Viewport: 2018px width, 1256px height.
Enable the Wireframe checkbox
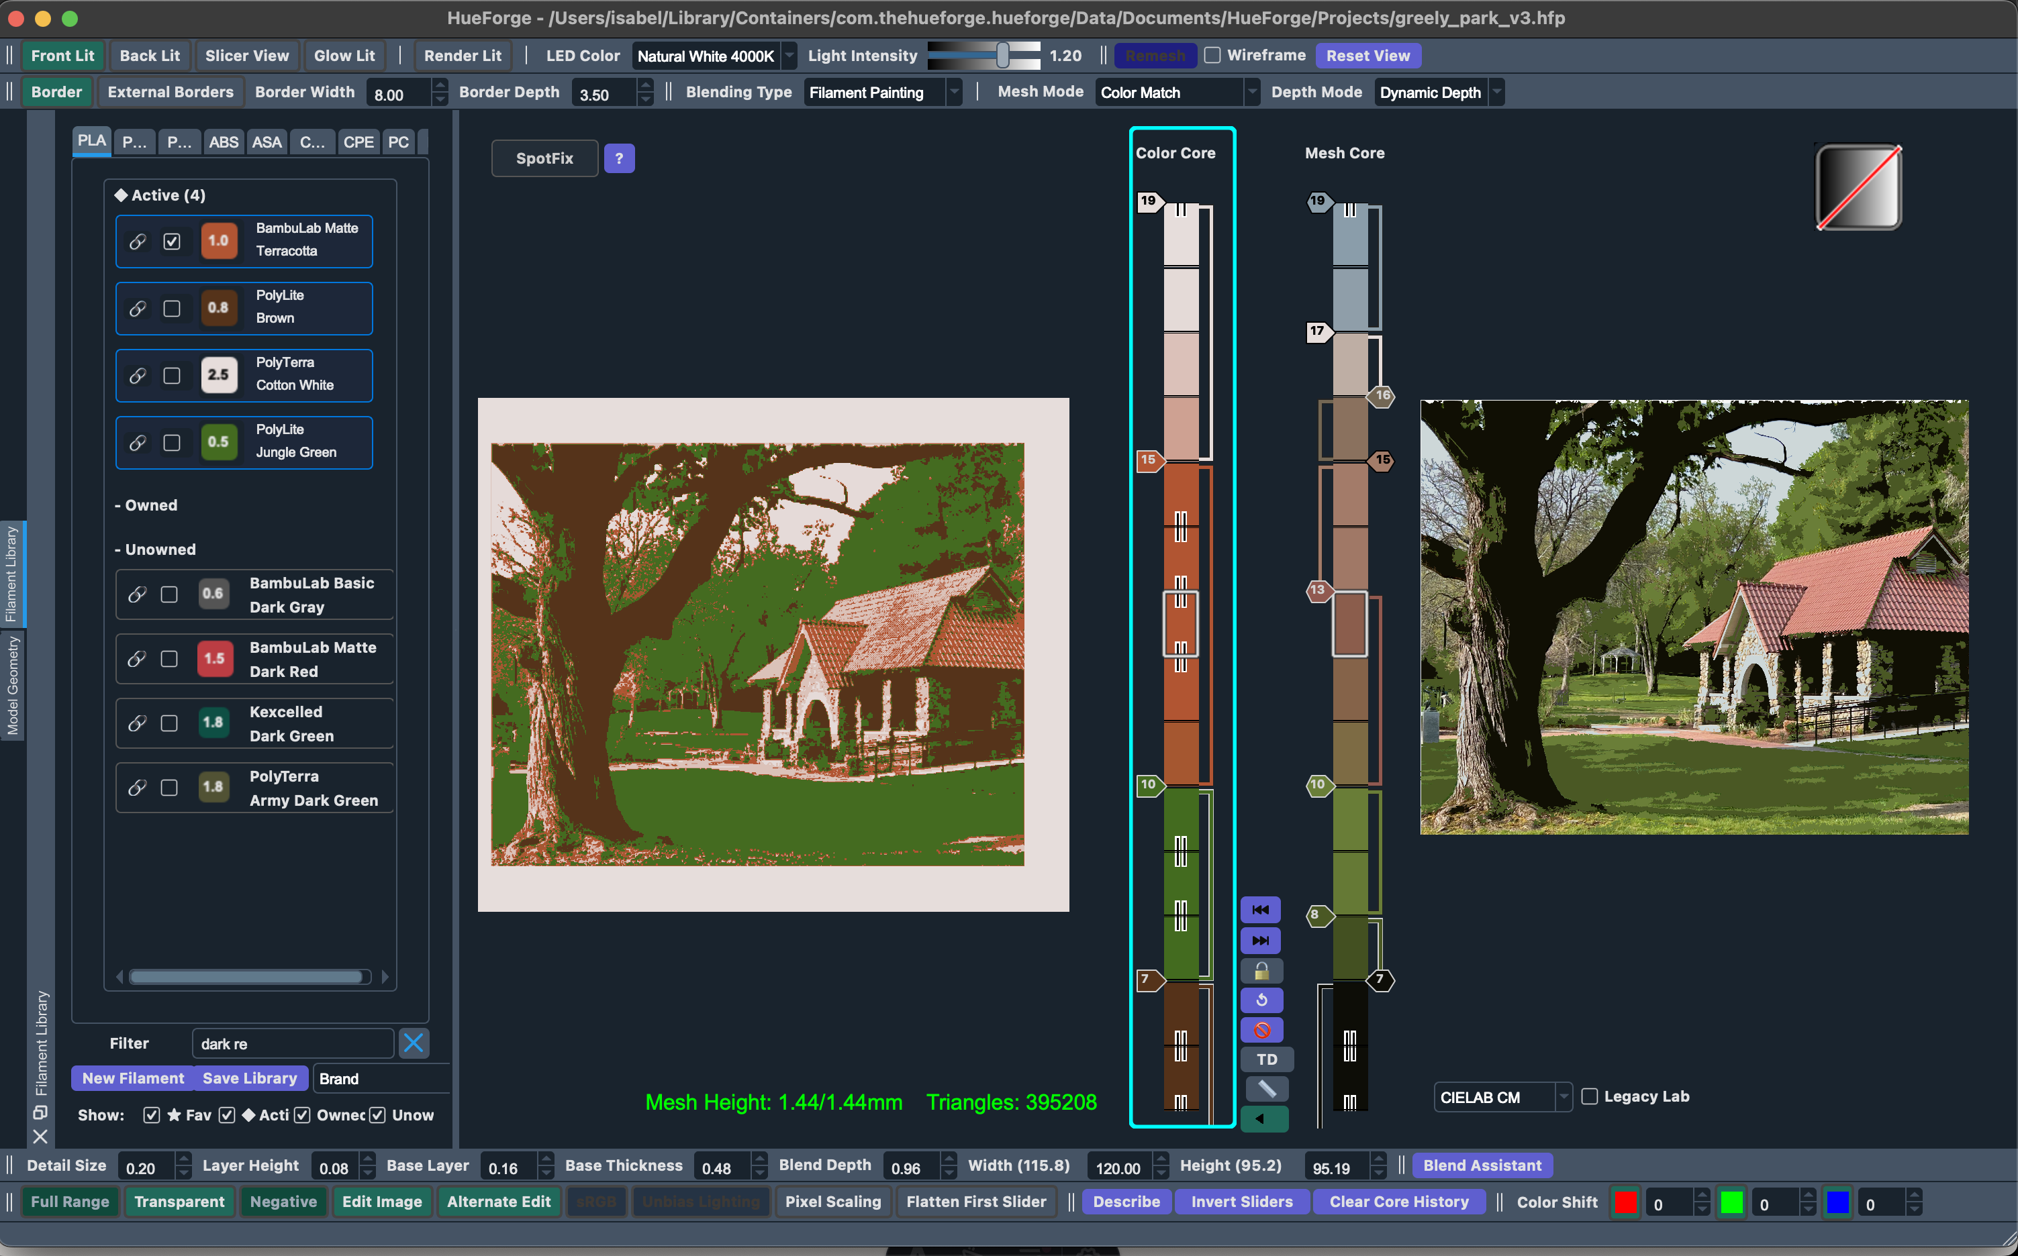[1212, 56]
